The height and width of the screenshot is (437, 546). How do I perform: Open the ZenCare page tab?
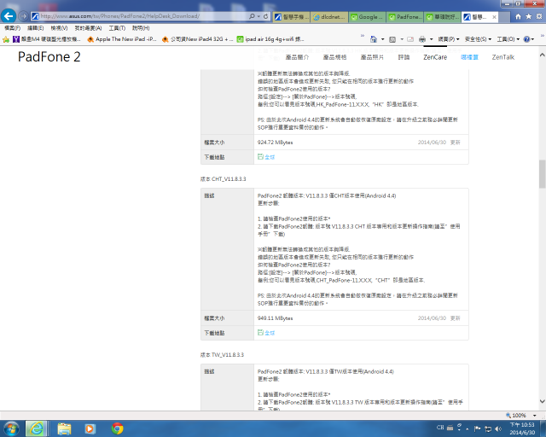(x=435, y=57)
